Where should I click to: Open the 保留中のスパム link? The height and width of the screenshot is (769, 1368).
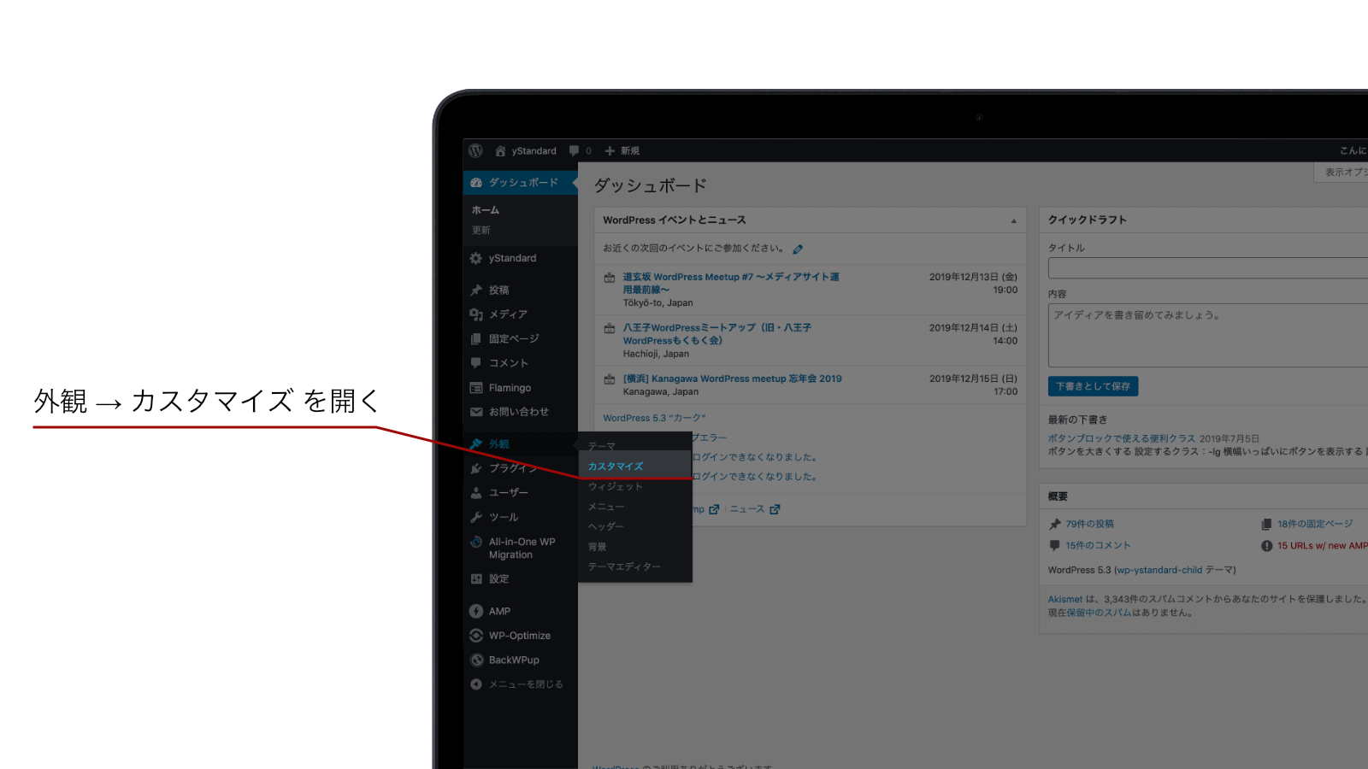point(1099,613)
